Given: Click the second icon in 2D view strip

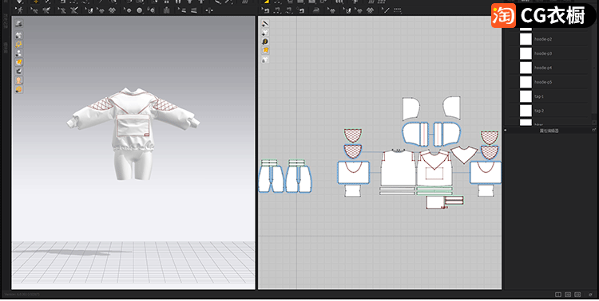Looking at the screenshot, I should click(265, 33).
